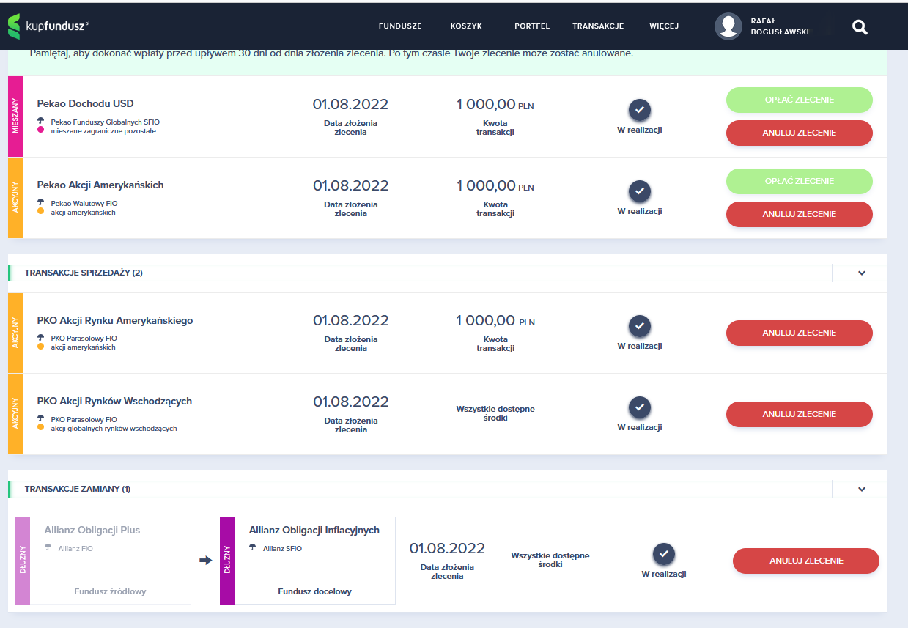Pay the Pekao Dochodu USD order
908x628 pixels.
coord(800,100)
